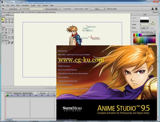
Task: Choose the Rotate Layer XY arc tool
Action: [x=9, y=30]
